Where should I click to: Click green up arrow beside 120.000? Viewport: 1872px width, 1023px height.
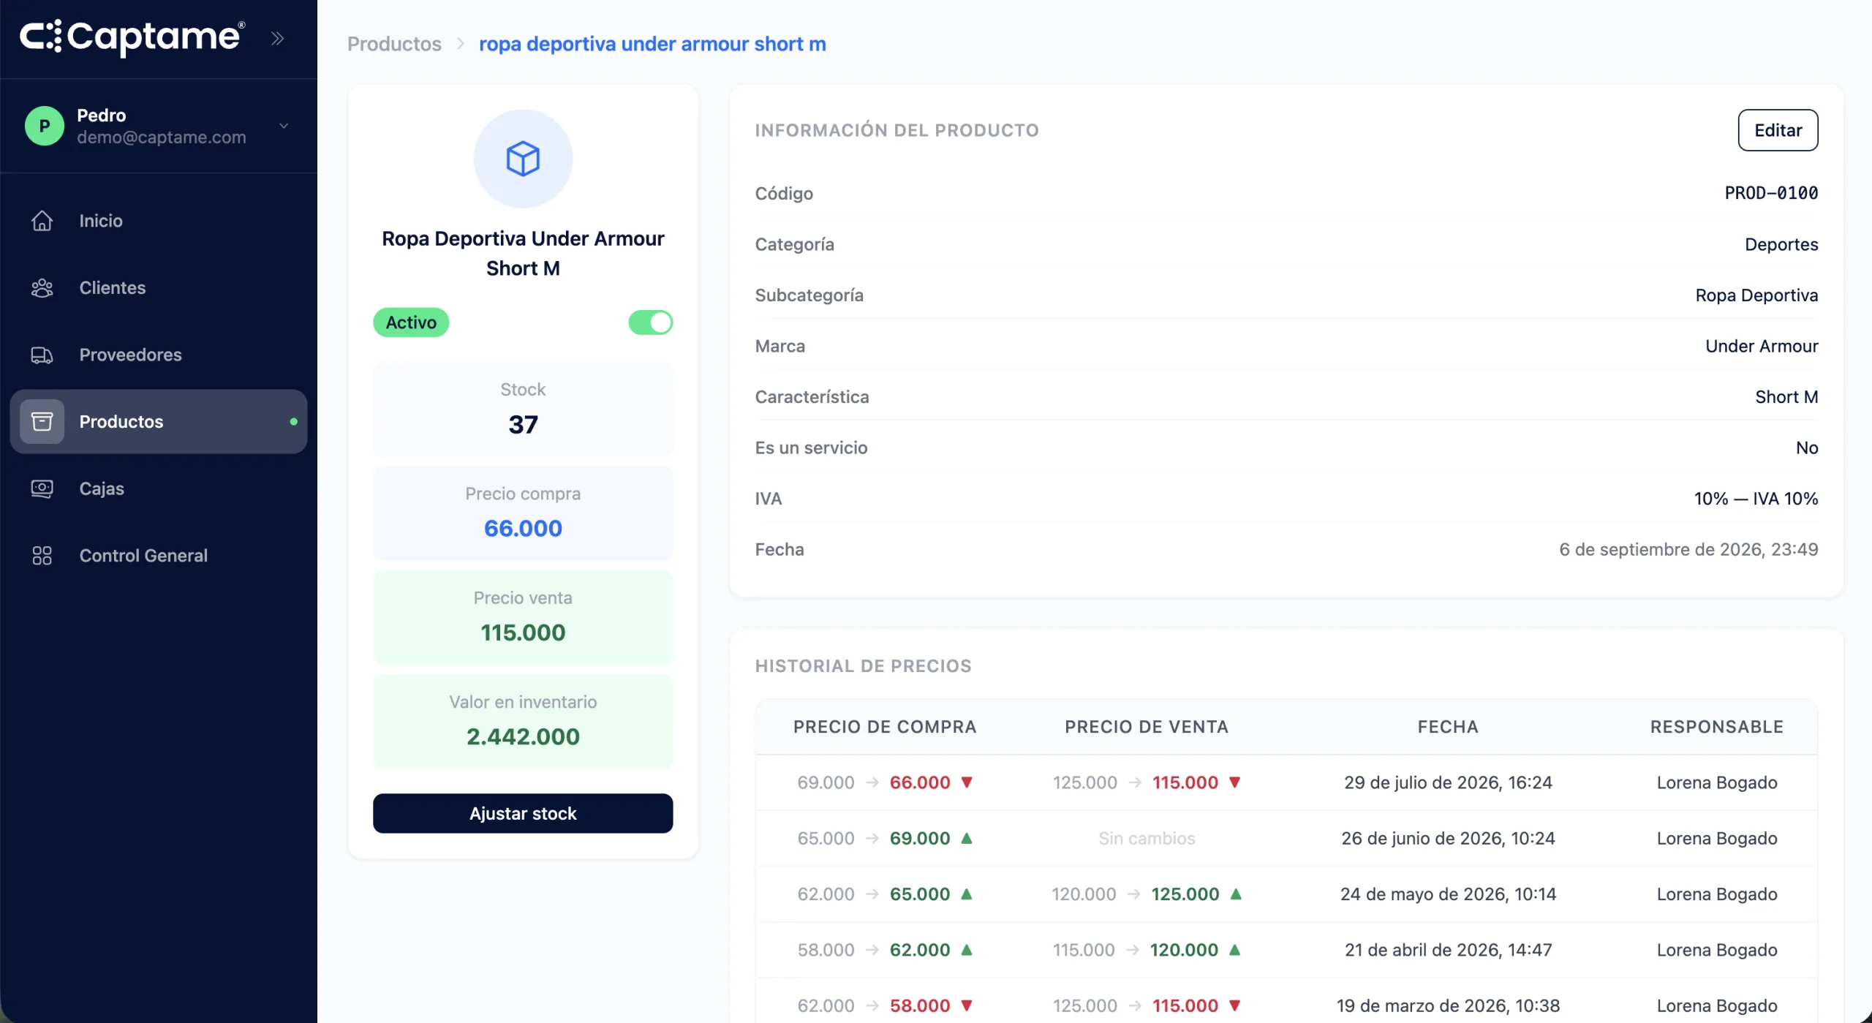pos(1235,950)
